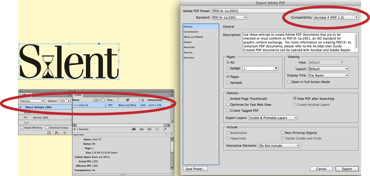Click the page 1 link of silent.tif

(x=105, y=105)
